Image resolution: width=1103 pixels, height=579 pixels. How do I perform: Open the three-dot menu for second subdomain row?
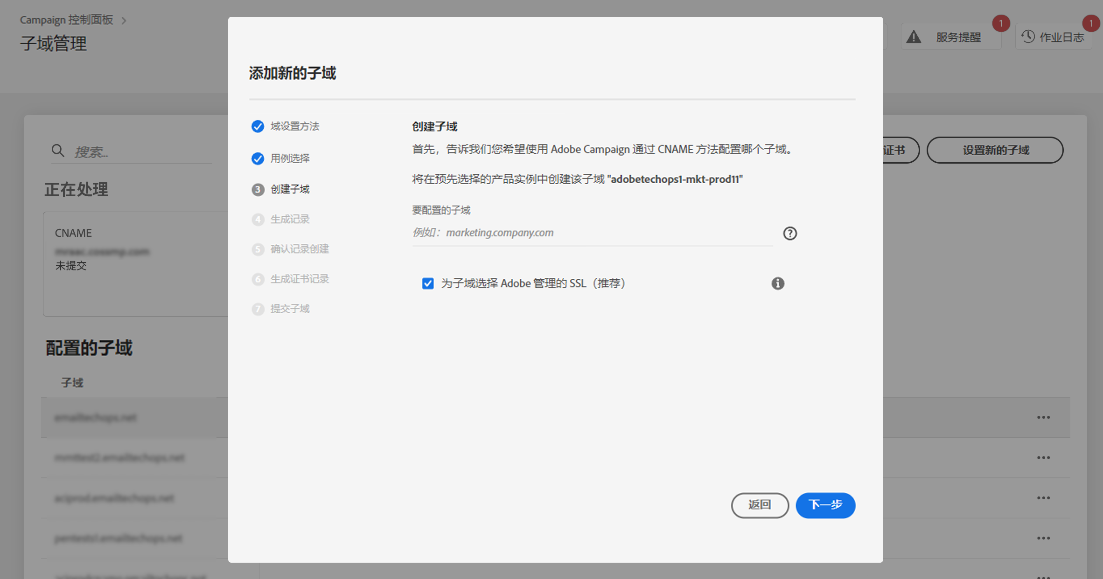pyautogui.click(x=1043, y=457)
